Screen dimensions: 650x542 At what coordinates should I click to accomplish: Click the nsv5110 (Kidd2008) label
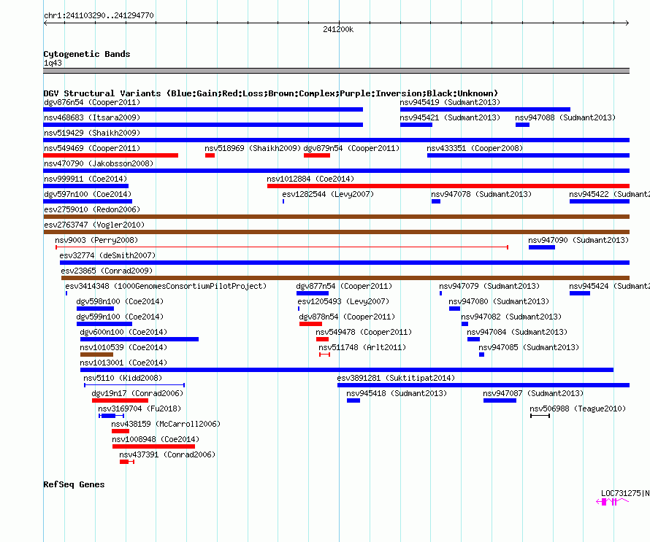[x=123, y=378]
